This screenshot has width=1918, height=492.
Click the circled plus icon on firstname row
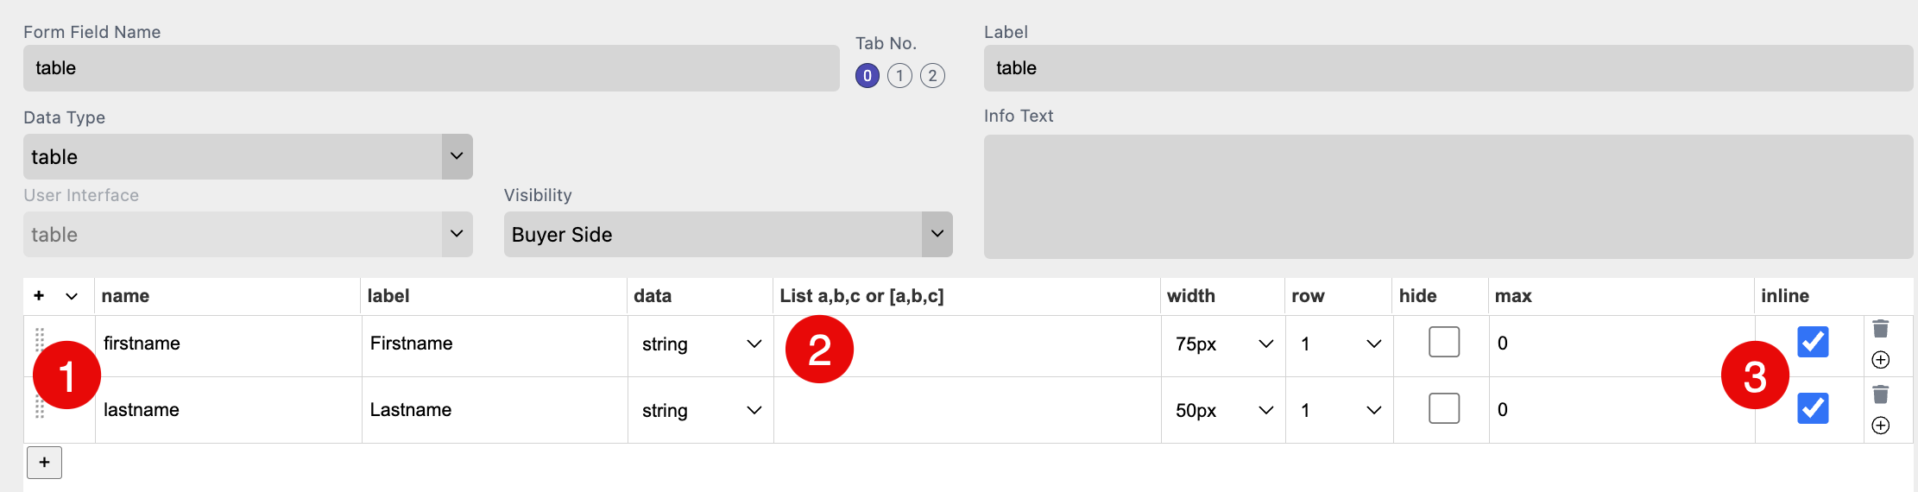pyautogui.click(x=1880, y=360)
